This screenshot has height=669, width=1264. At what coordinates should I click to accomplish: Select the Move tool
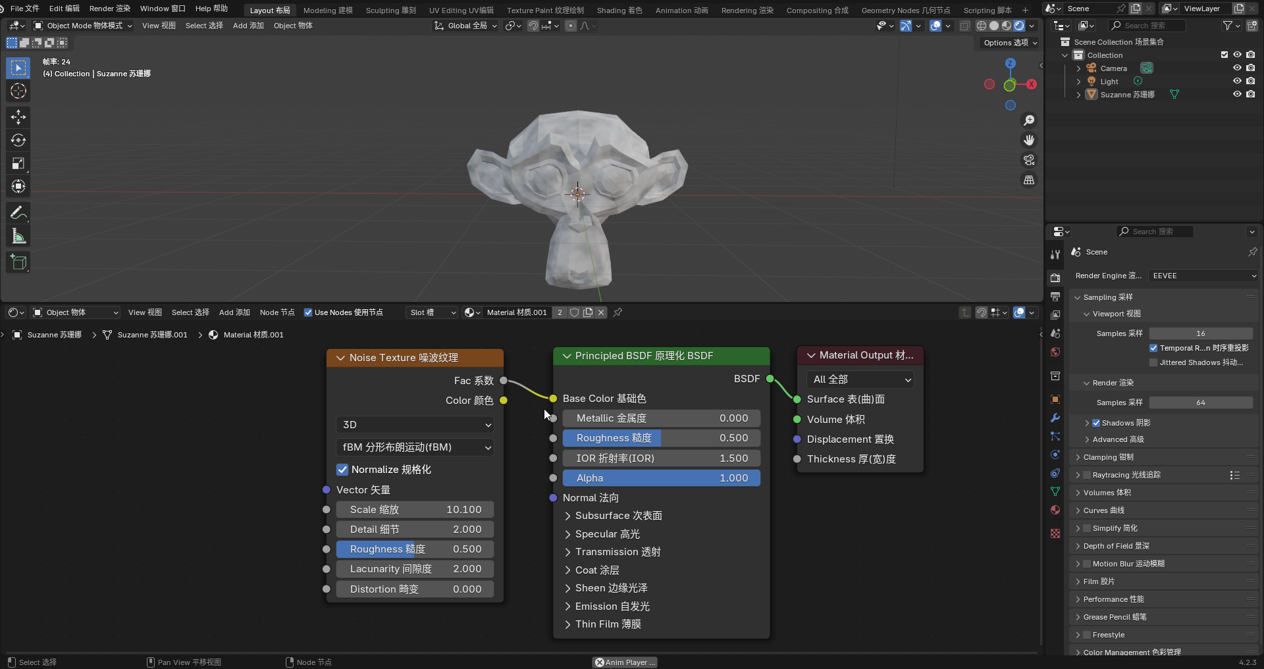(18, 117)
